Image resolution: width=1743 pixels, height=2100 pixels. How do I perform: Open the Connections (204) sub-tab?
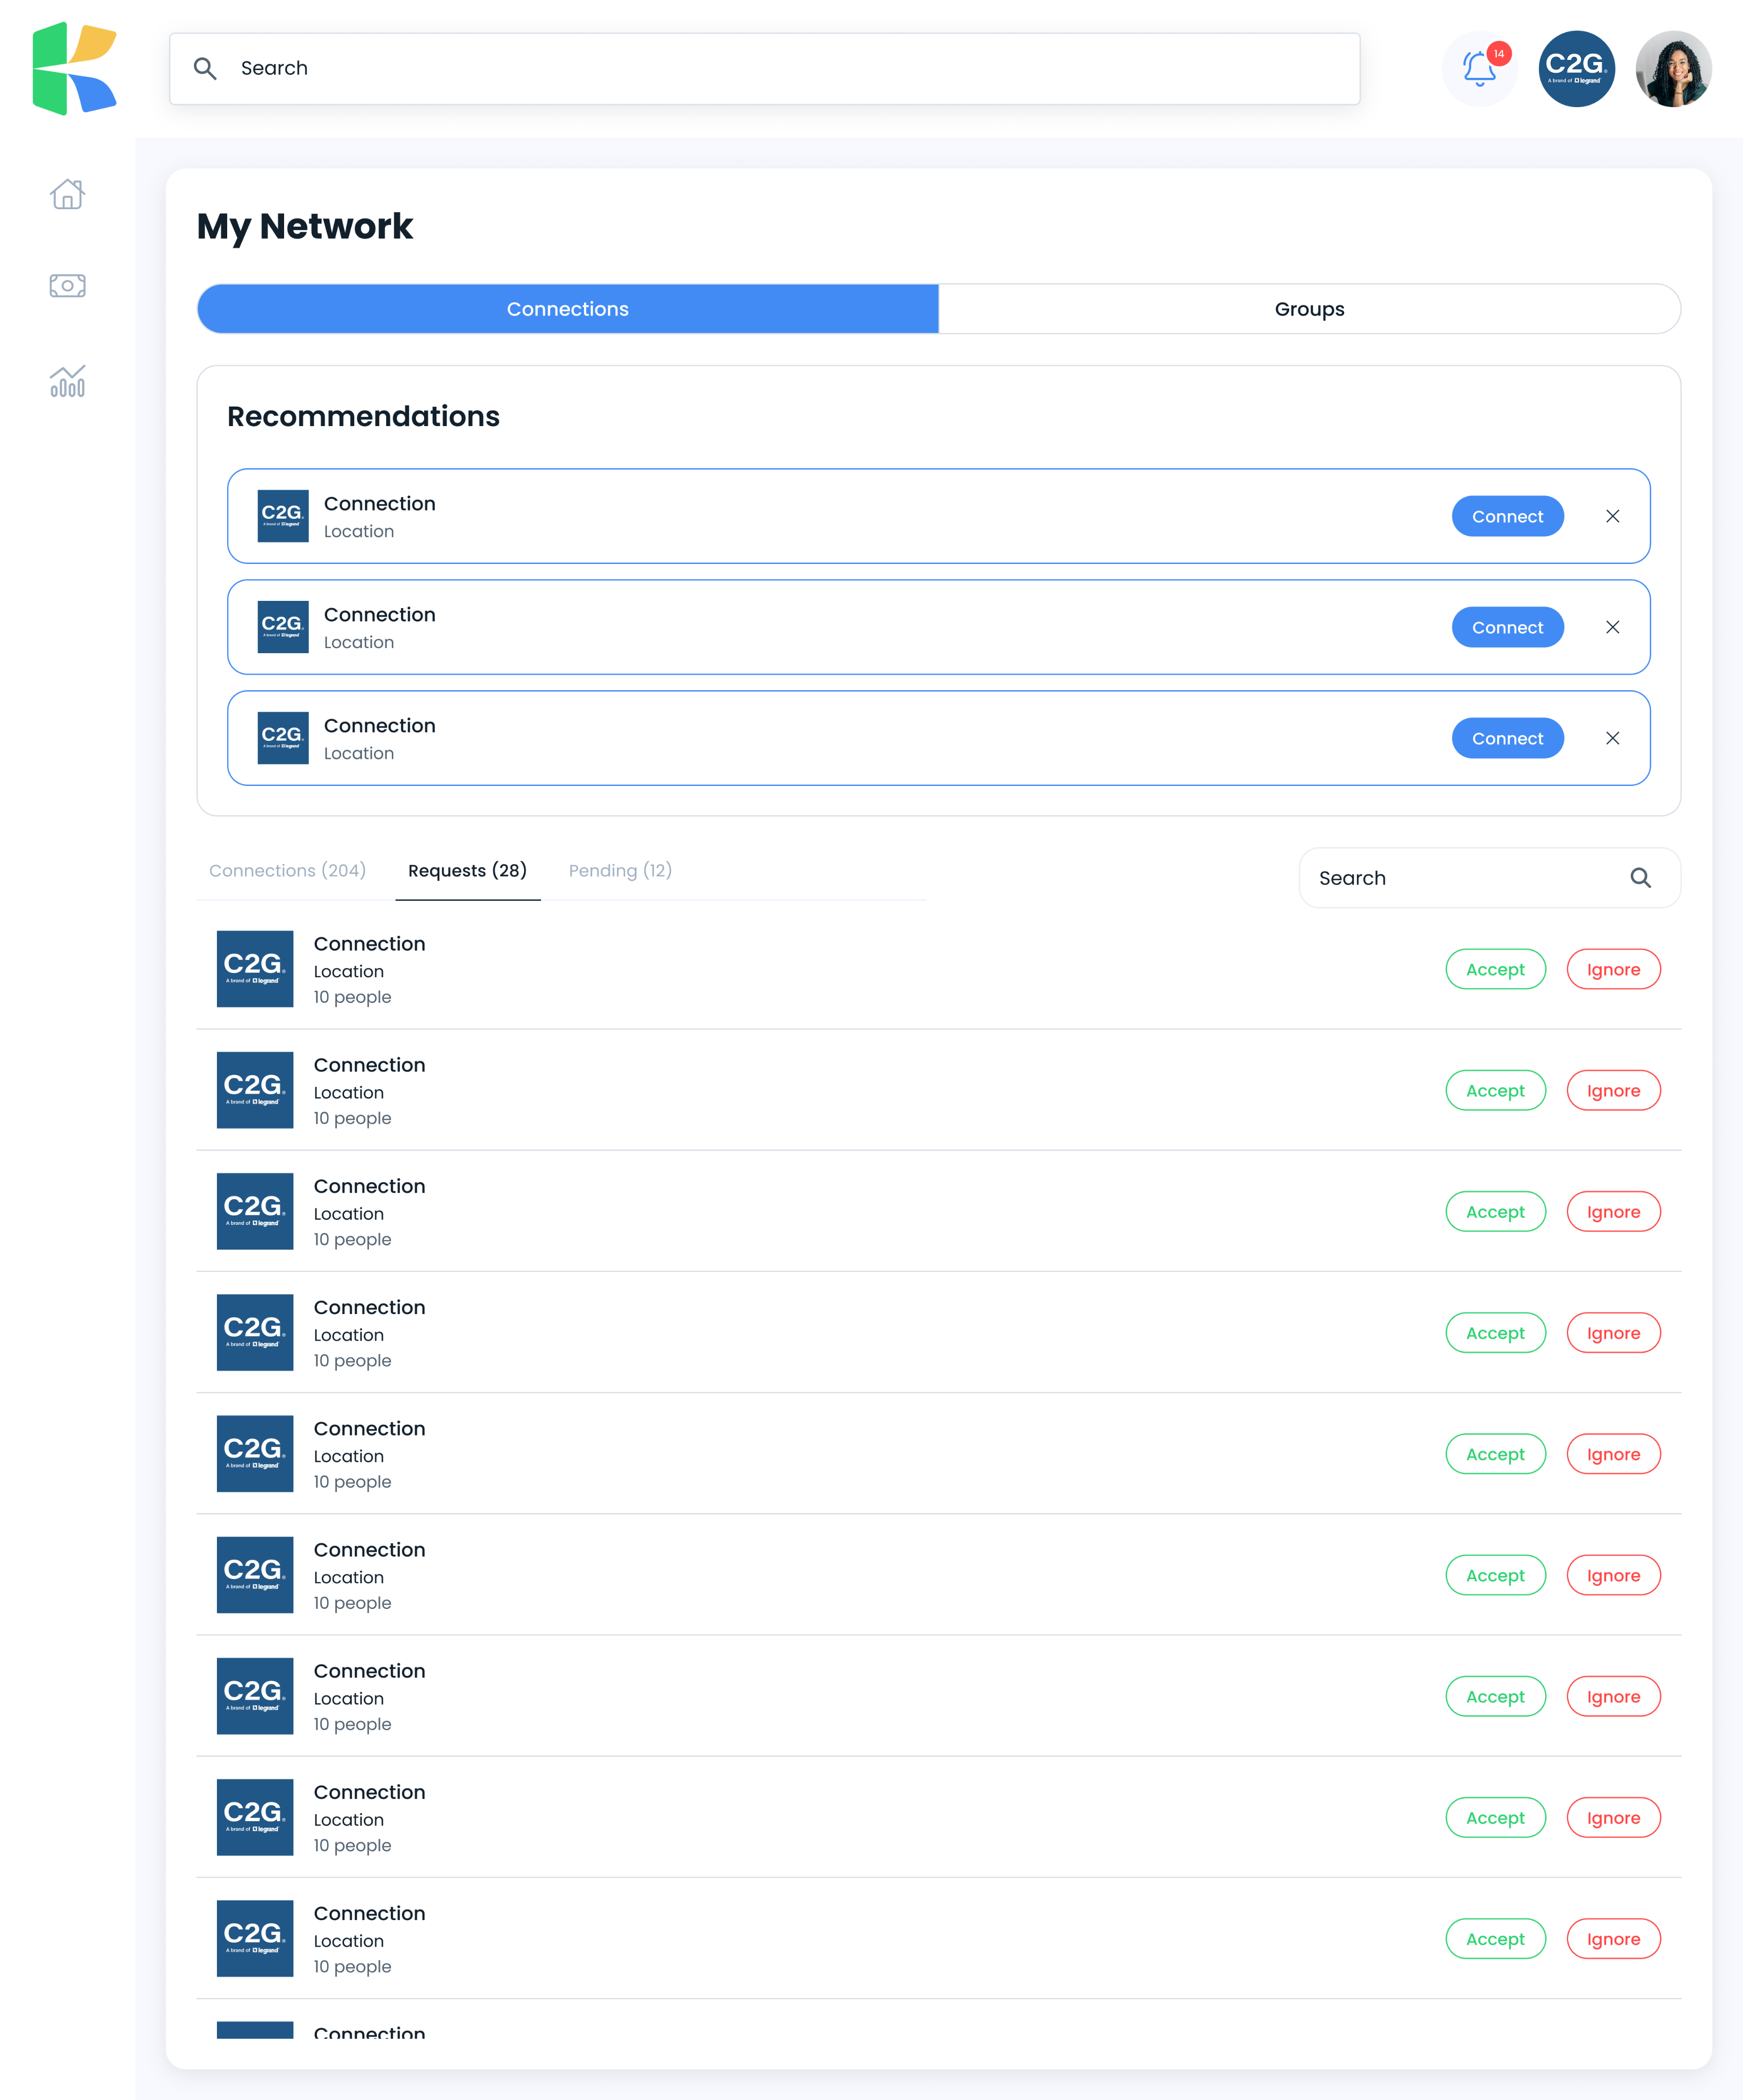[287, 871]
